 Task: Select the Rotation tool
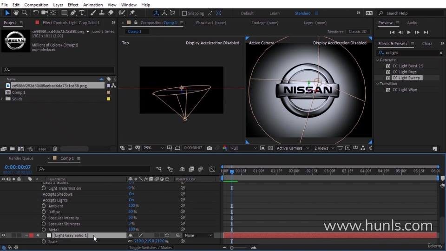pyautogui.click(x=36, y=13)
